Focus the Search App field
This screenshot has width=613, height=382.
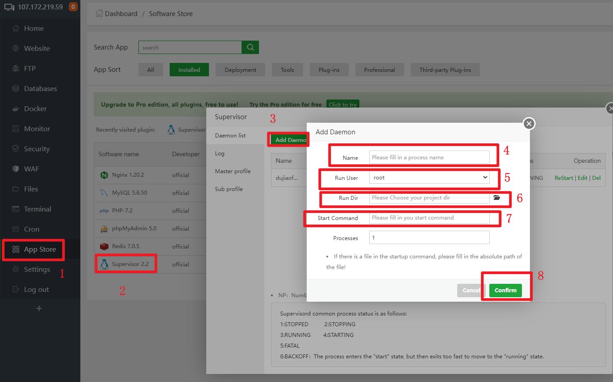tap(190, 47)
